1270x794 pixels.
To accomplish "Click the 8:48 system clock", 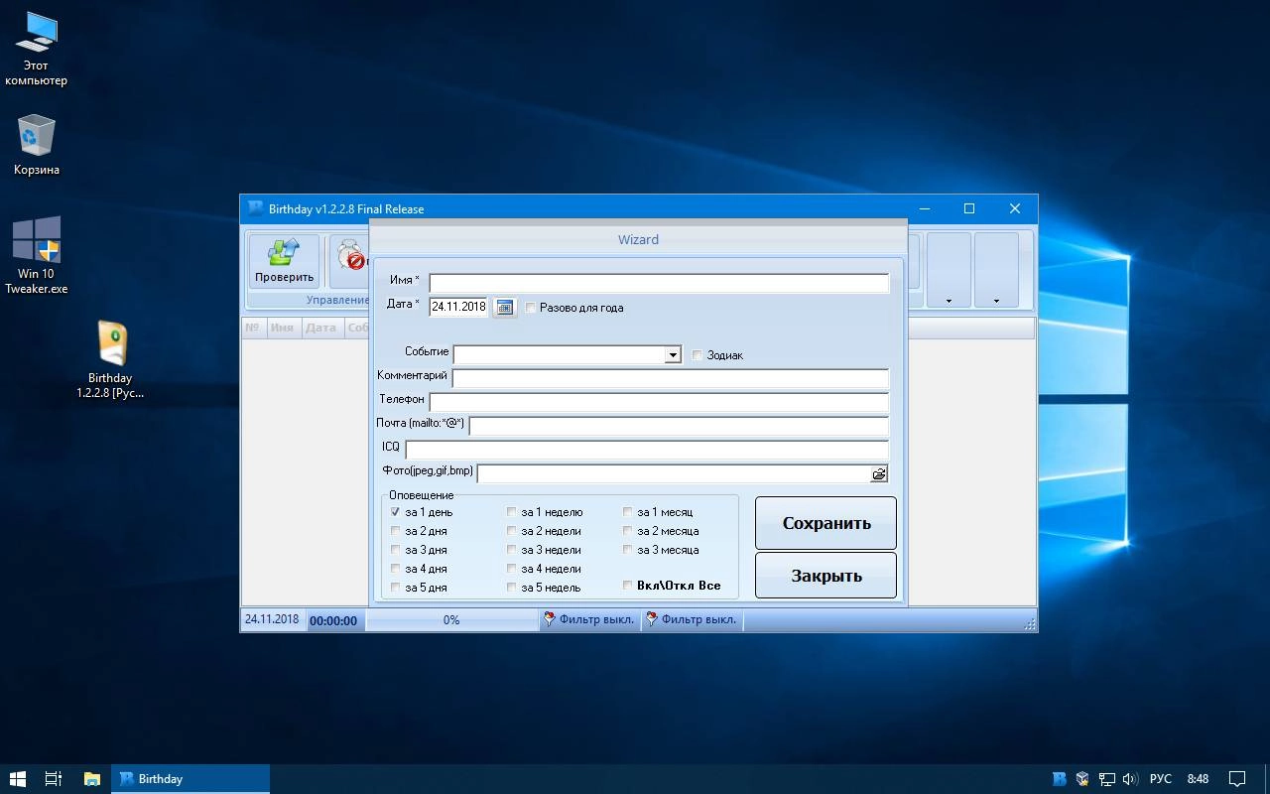I will click(x=1198, y=779).
